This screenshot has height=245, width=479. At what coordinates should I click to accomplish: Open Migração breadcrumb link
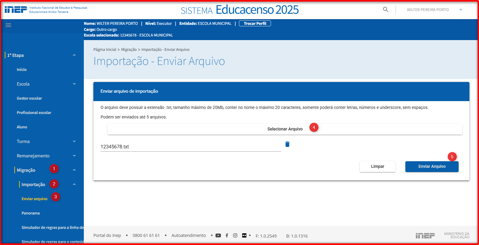coord(129,50)
